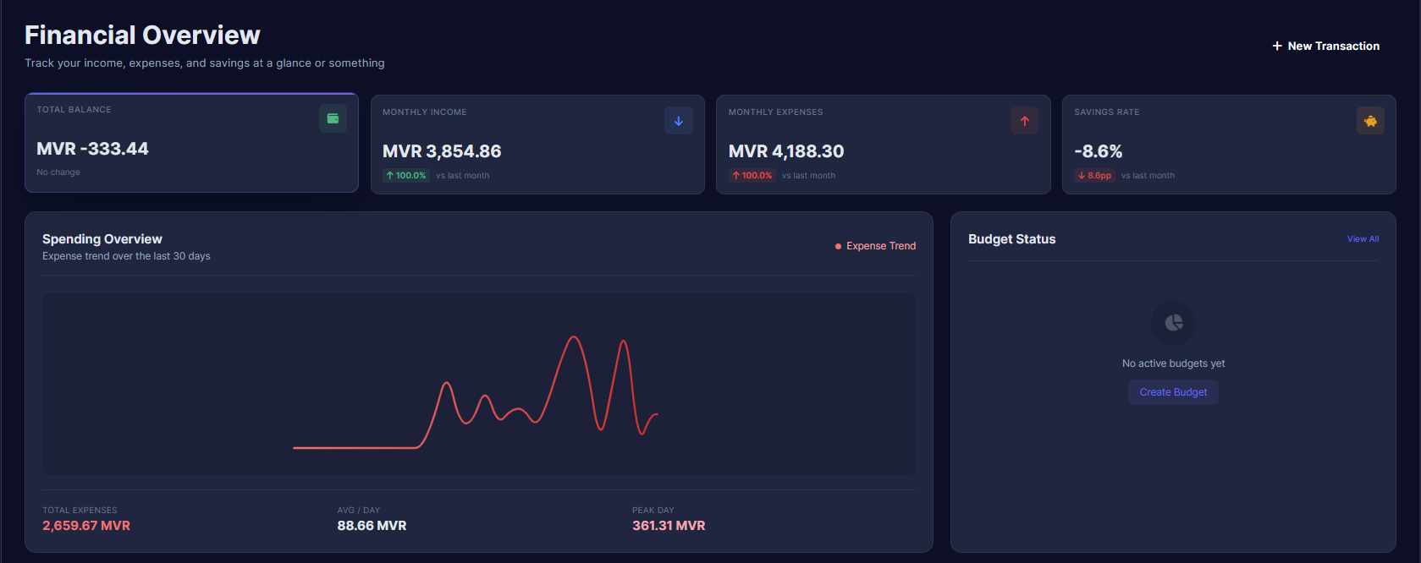Image resolution: width=1421 pixels, height=563 pixels.
Task: Click the Track your income subtitle text
Action: click(x=205, y=63)
